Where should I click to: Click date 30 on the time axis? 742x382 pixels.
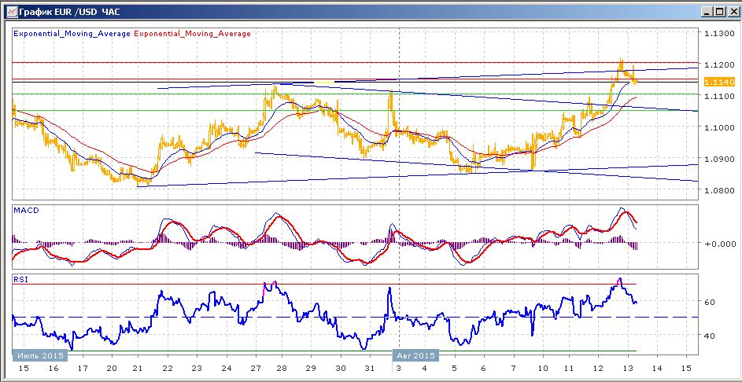coord(340,369)
